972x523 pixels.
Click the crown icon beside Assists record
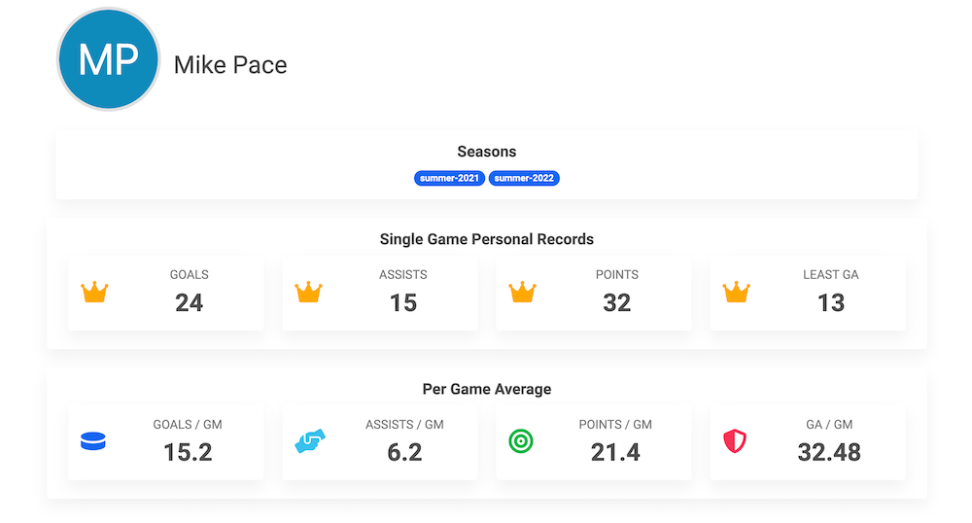308,292
